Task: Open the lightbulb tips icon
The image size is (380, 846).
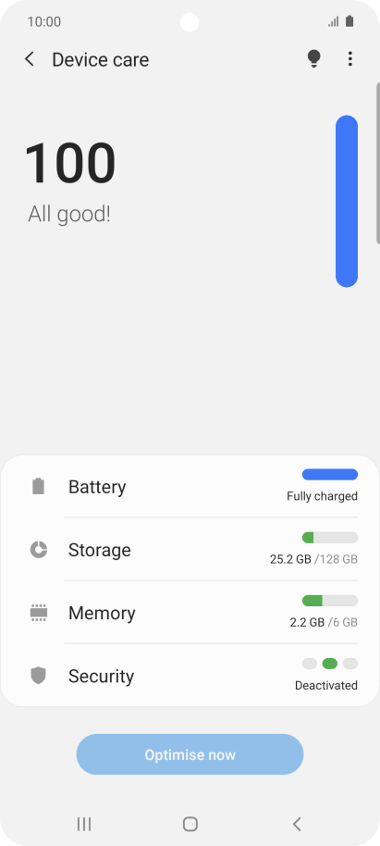Action: 313,59
